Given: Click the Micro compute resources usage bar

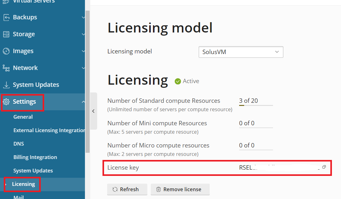Looking at the screenshot, I should (x=256, y=150).
